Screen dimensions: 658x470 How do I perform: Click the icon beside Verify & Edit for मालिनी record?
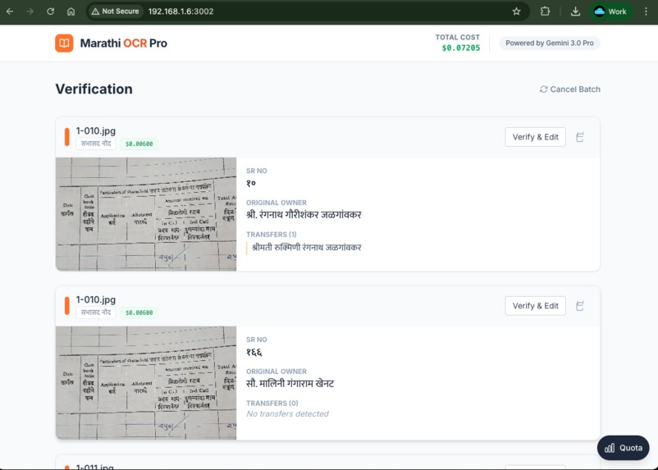tap(579, 305)
